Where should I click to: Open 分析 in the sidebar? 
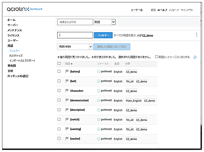coord(10,71)
